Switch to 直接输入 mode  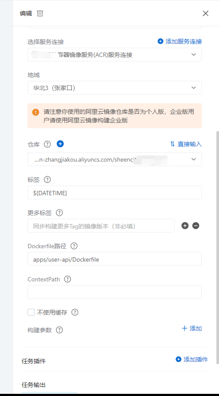pyautogui.click(x=186, y=144)
